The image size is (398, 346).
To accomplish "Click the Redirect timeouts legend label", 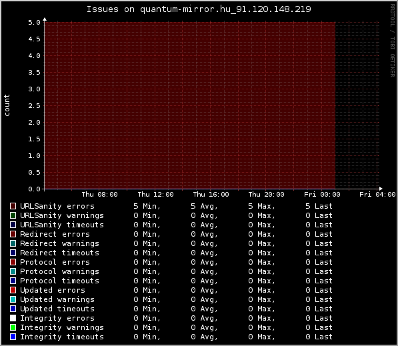I will [x=59, y=253].
